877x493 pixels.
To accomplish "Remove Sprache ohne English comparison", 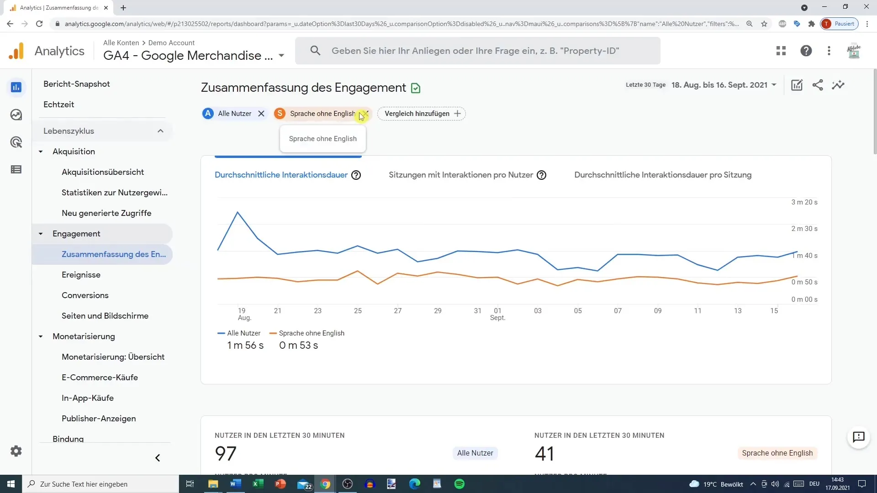I will tap(365, 113).
